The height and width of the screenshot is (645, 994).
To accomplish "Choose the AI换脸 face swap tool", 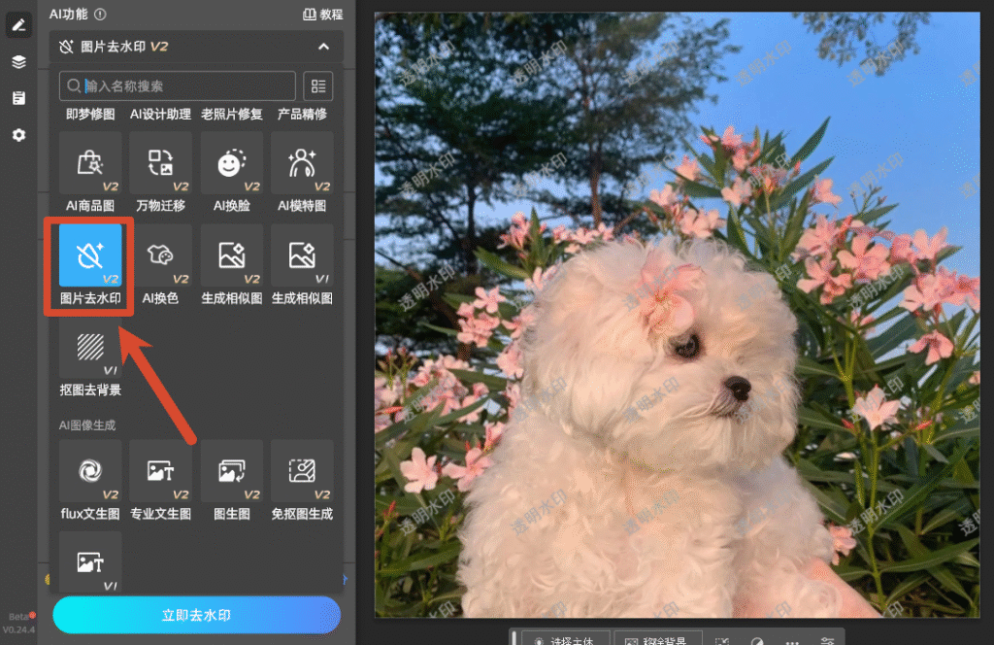I will (x=231, y=163).
